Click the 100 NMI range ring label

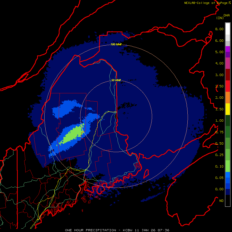click(x=116, y=44)
